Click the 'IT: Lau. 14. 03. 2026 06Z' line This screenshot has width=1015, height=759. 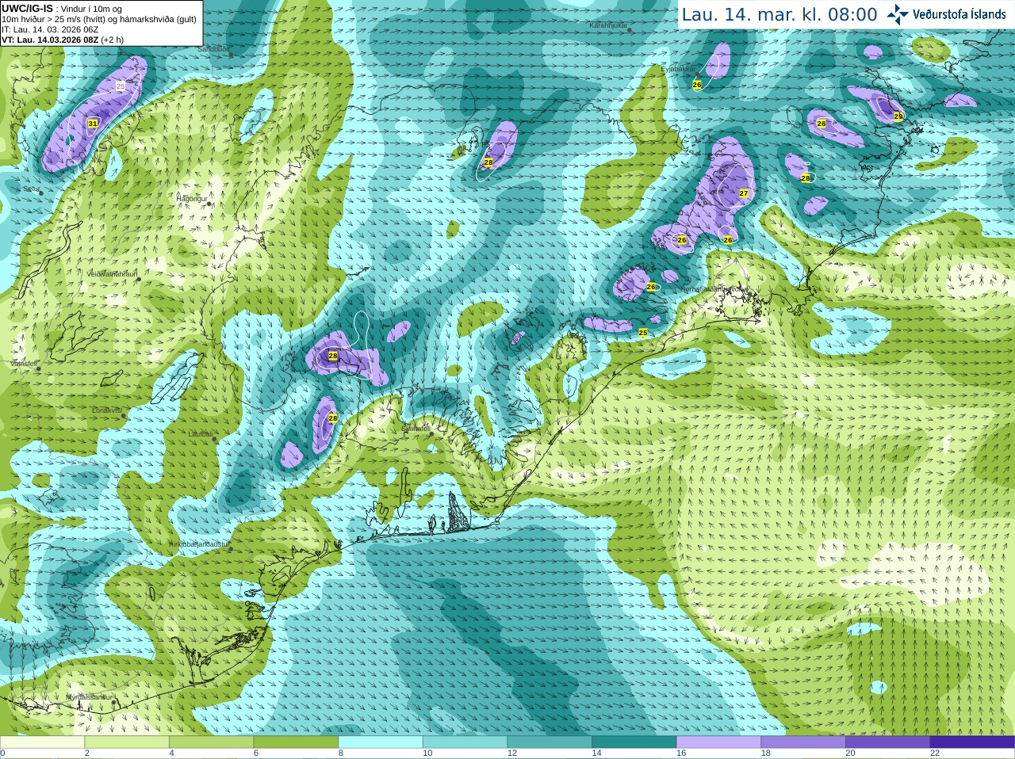pos(50,29)
